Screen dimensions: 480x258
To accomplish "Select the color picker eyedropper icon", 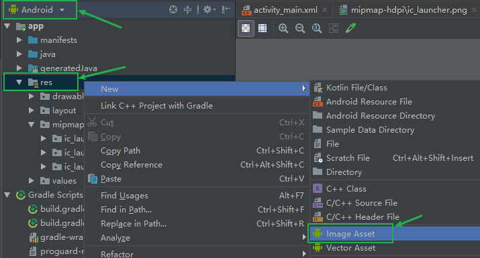I will coord(350,28).
